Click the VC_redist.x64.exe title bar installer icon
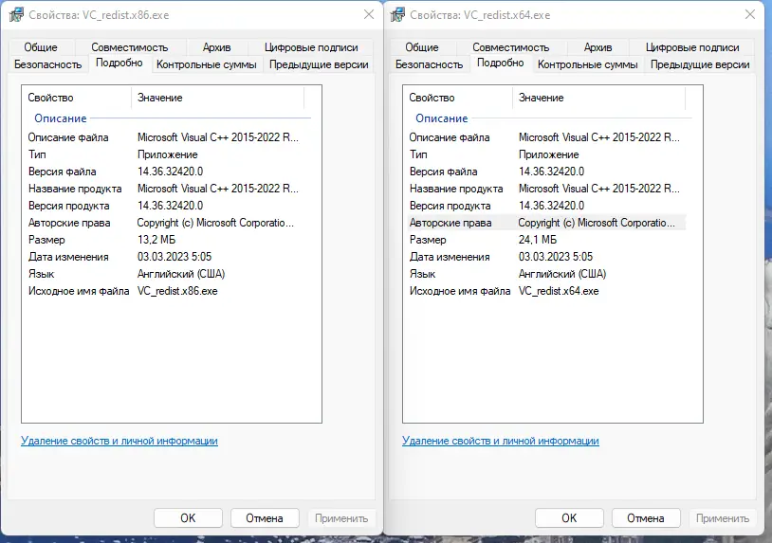Screen dimensions: 772x543 click(x=397, y=15)
